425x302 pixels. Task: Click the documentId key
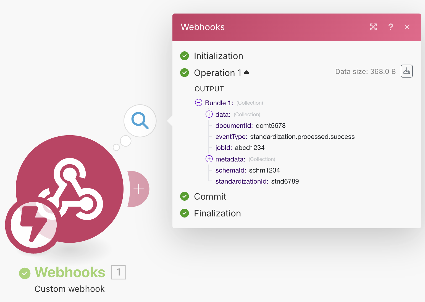click(234, 126)
